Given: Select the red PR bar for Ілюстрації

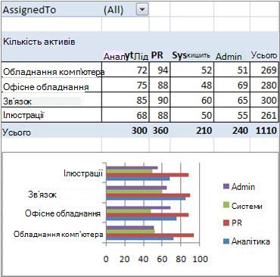Looking at the screenshot, I should click(148, 175).
